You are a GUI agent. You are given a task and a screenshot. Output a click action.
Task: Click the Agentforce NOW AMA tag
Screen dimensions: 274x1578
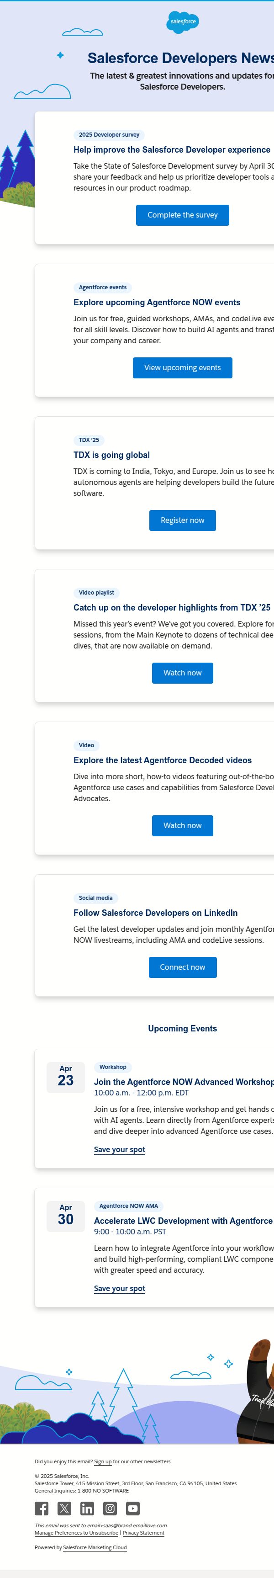(x=128, y=1206)
